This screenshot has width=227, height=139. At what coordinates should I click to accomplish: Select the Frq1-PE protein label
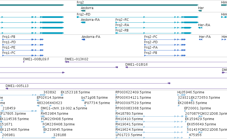click(9, 47)
